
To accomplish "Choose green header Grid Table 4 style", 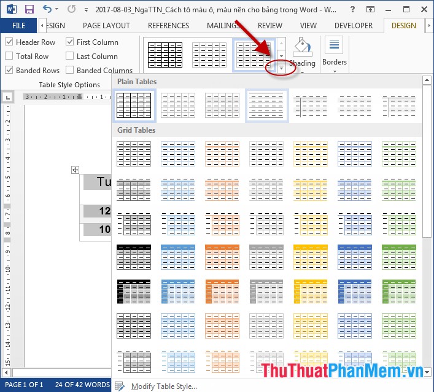I will pyautogui.click(x=399, y=257).
